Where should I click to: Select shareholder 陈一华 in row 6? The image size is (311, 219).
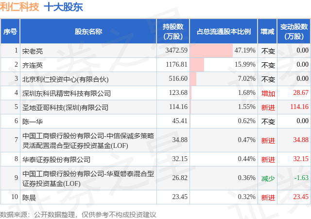point(32,121)
